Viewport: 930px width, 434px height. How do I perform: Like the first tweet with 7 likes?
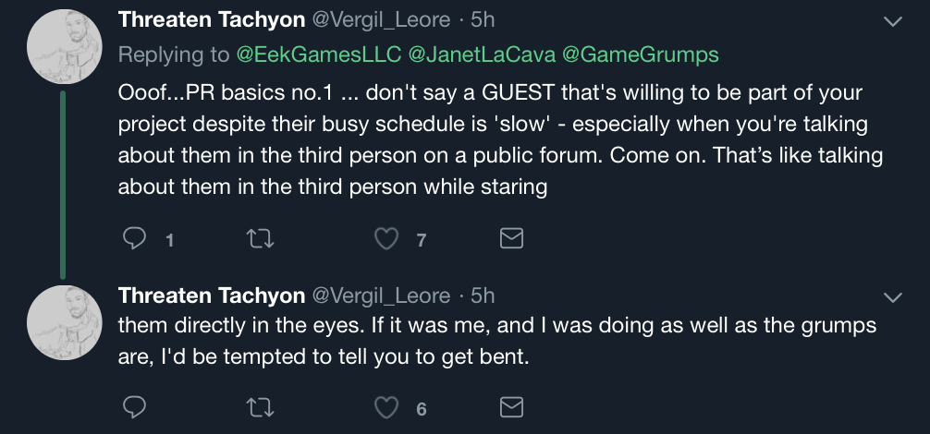click(x=386, y=239)
